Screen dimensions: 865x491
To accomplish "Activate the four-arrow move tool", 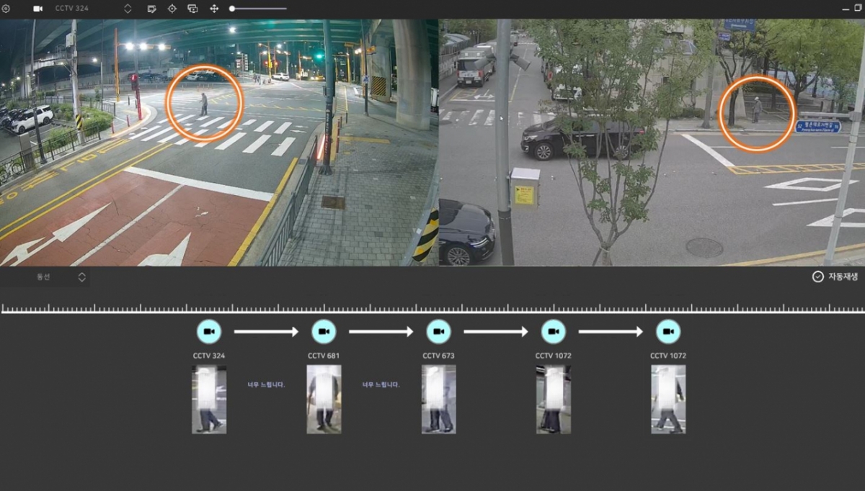I will coord(214,9).
